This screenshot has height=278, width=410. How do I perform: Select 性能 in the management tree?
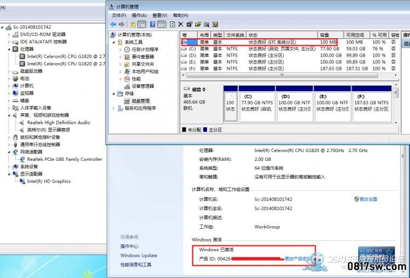136,78
